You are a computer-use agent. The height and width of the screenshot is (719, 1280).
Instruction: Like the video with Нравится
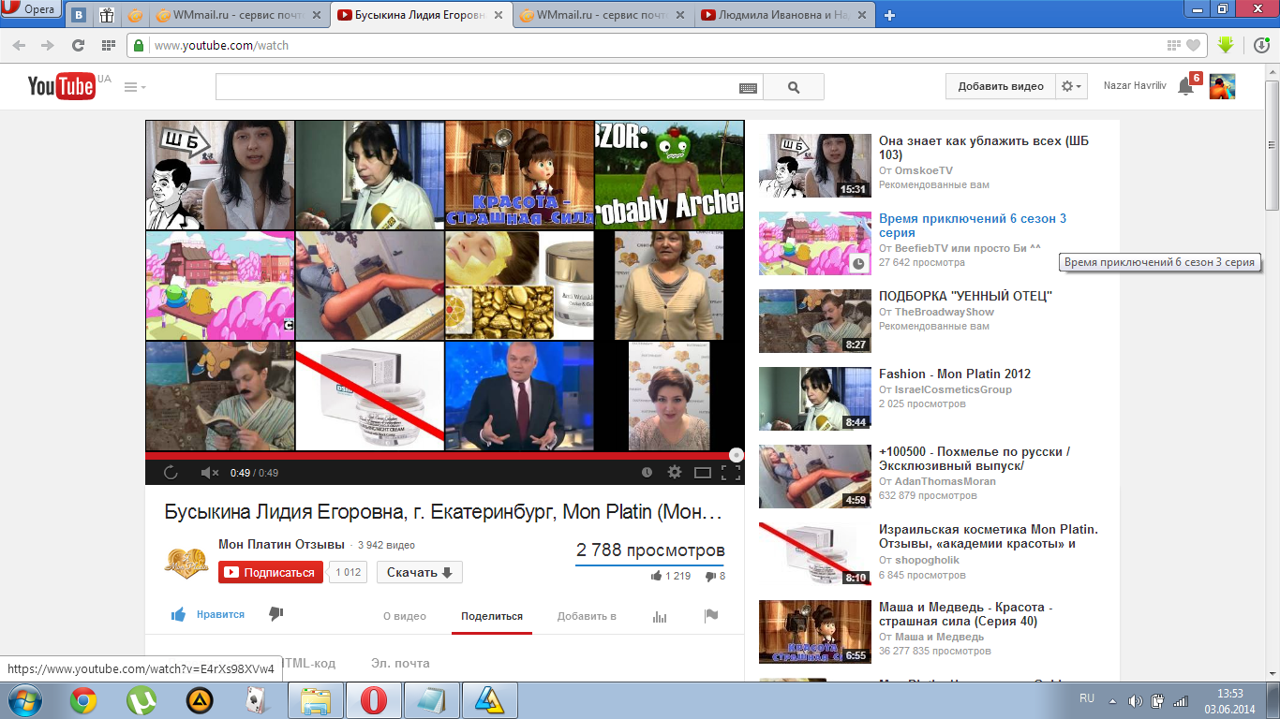pyautogui.click(x=207, y=614)
